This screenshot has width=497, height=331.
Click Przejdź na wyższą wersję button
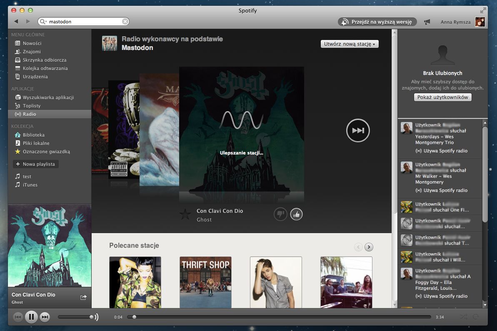377,22
